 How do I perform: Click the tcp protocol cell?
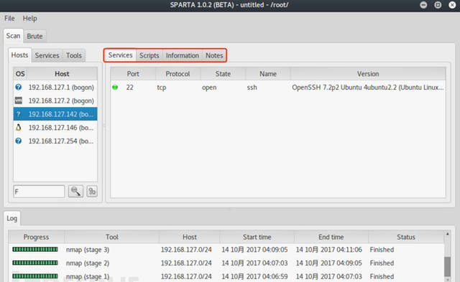161,88
